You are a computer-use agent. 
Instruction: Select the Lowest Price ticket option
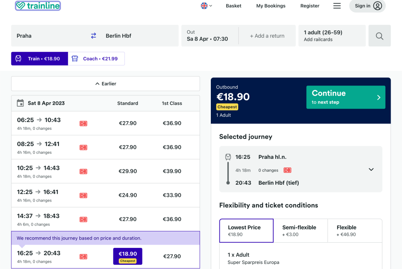(246, 231)
